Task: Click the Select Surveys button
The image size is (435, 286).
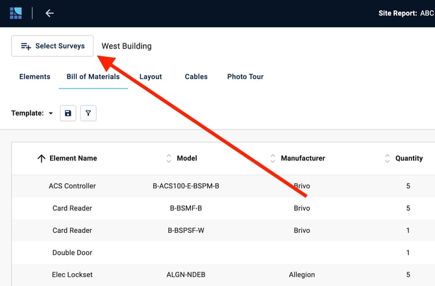Action: point(53,46)
